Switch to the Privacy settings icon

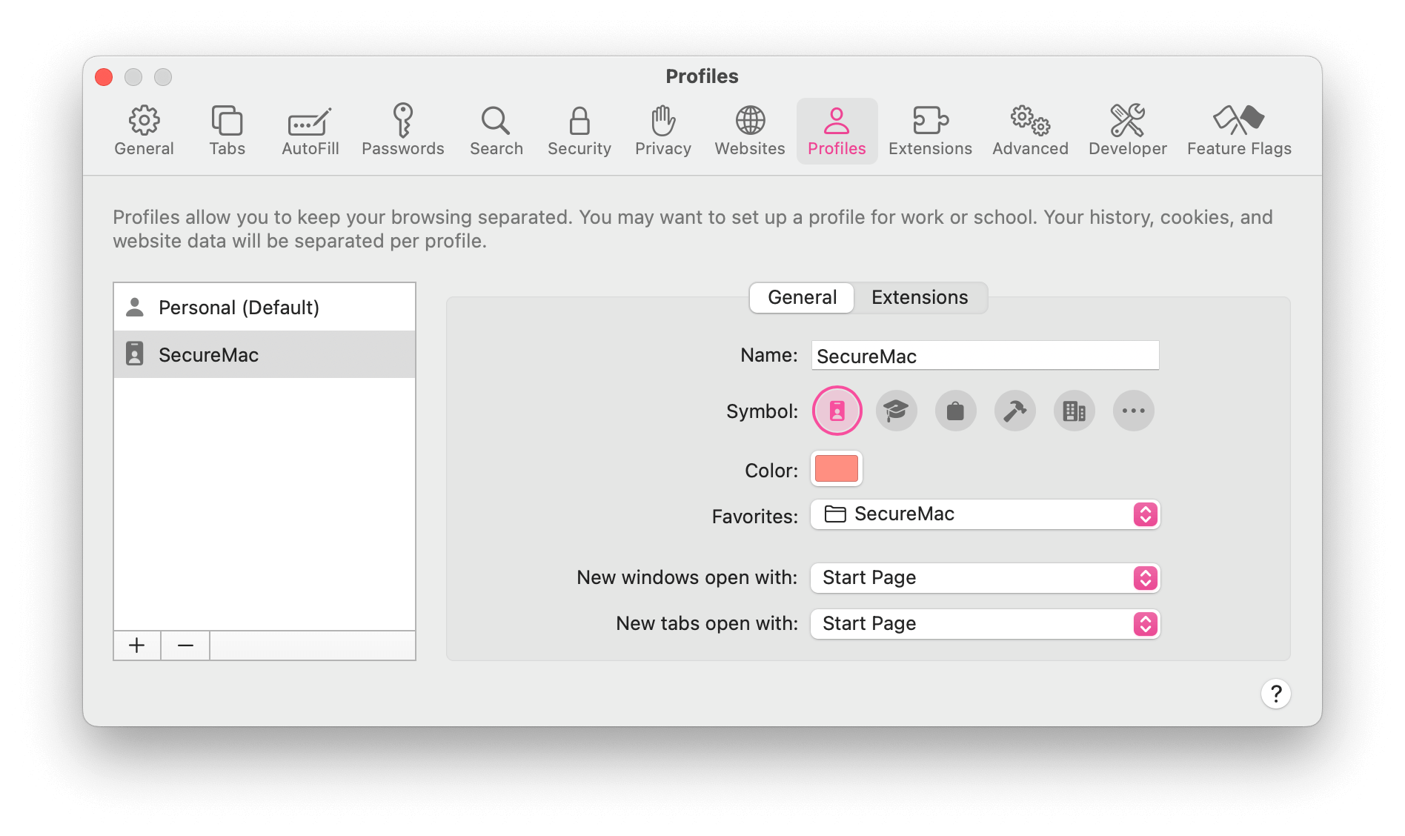pos(662,130)
